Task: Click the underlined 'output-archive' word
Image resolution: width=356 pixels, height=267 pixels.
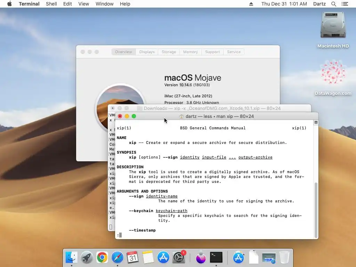Action: 256,157
